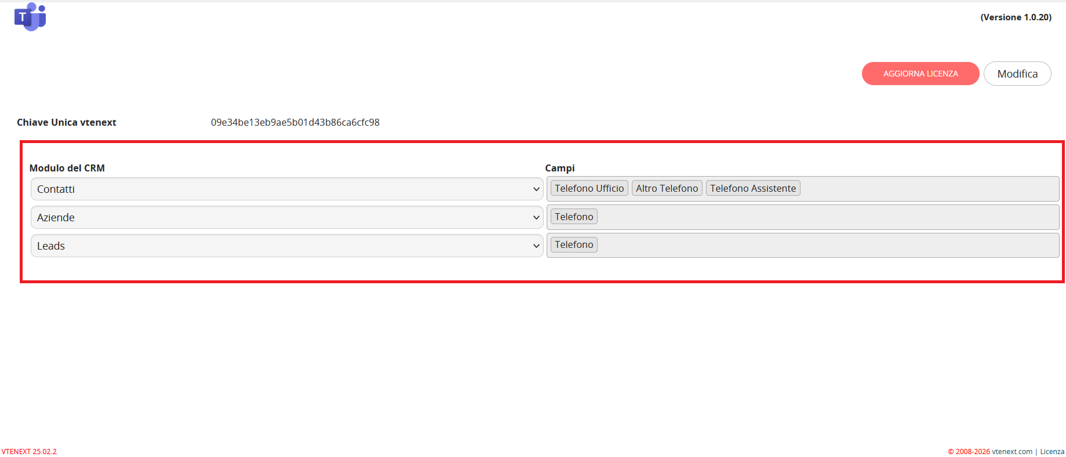The height and width of the screenshot is (457, 1066).
Task: Click the chevron arrow on Contatti dropdown
Action: (x=536, y=189)
